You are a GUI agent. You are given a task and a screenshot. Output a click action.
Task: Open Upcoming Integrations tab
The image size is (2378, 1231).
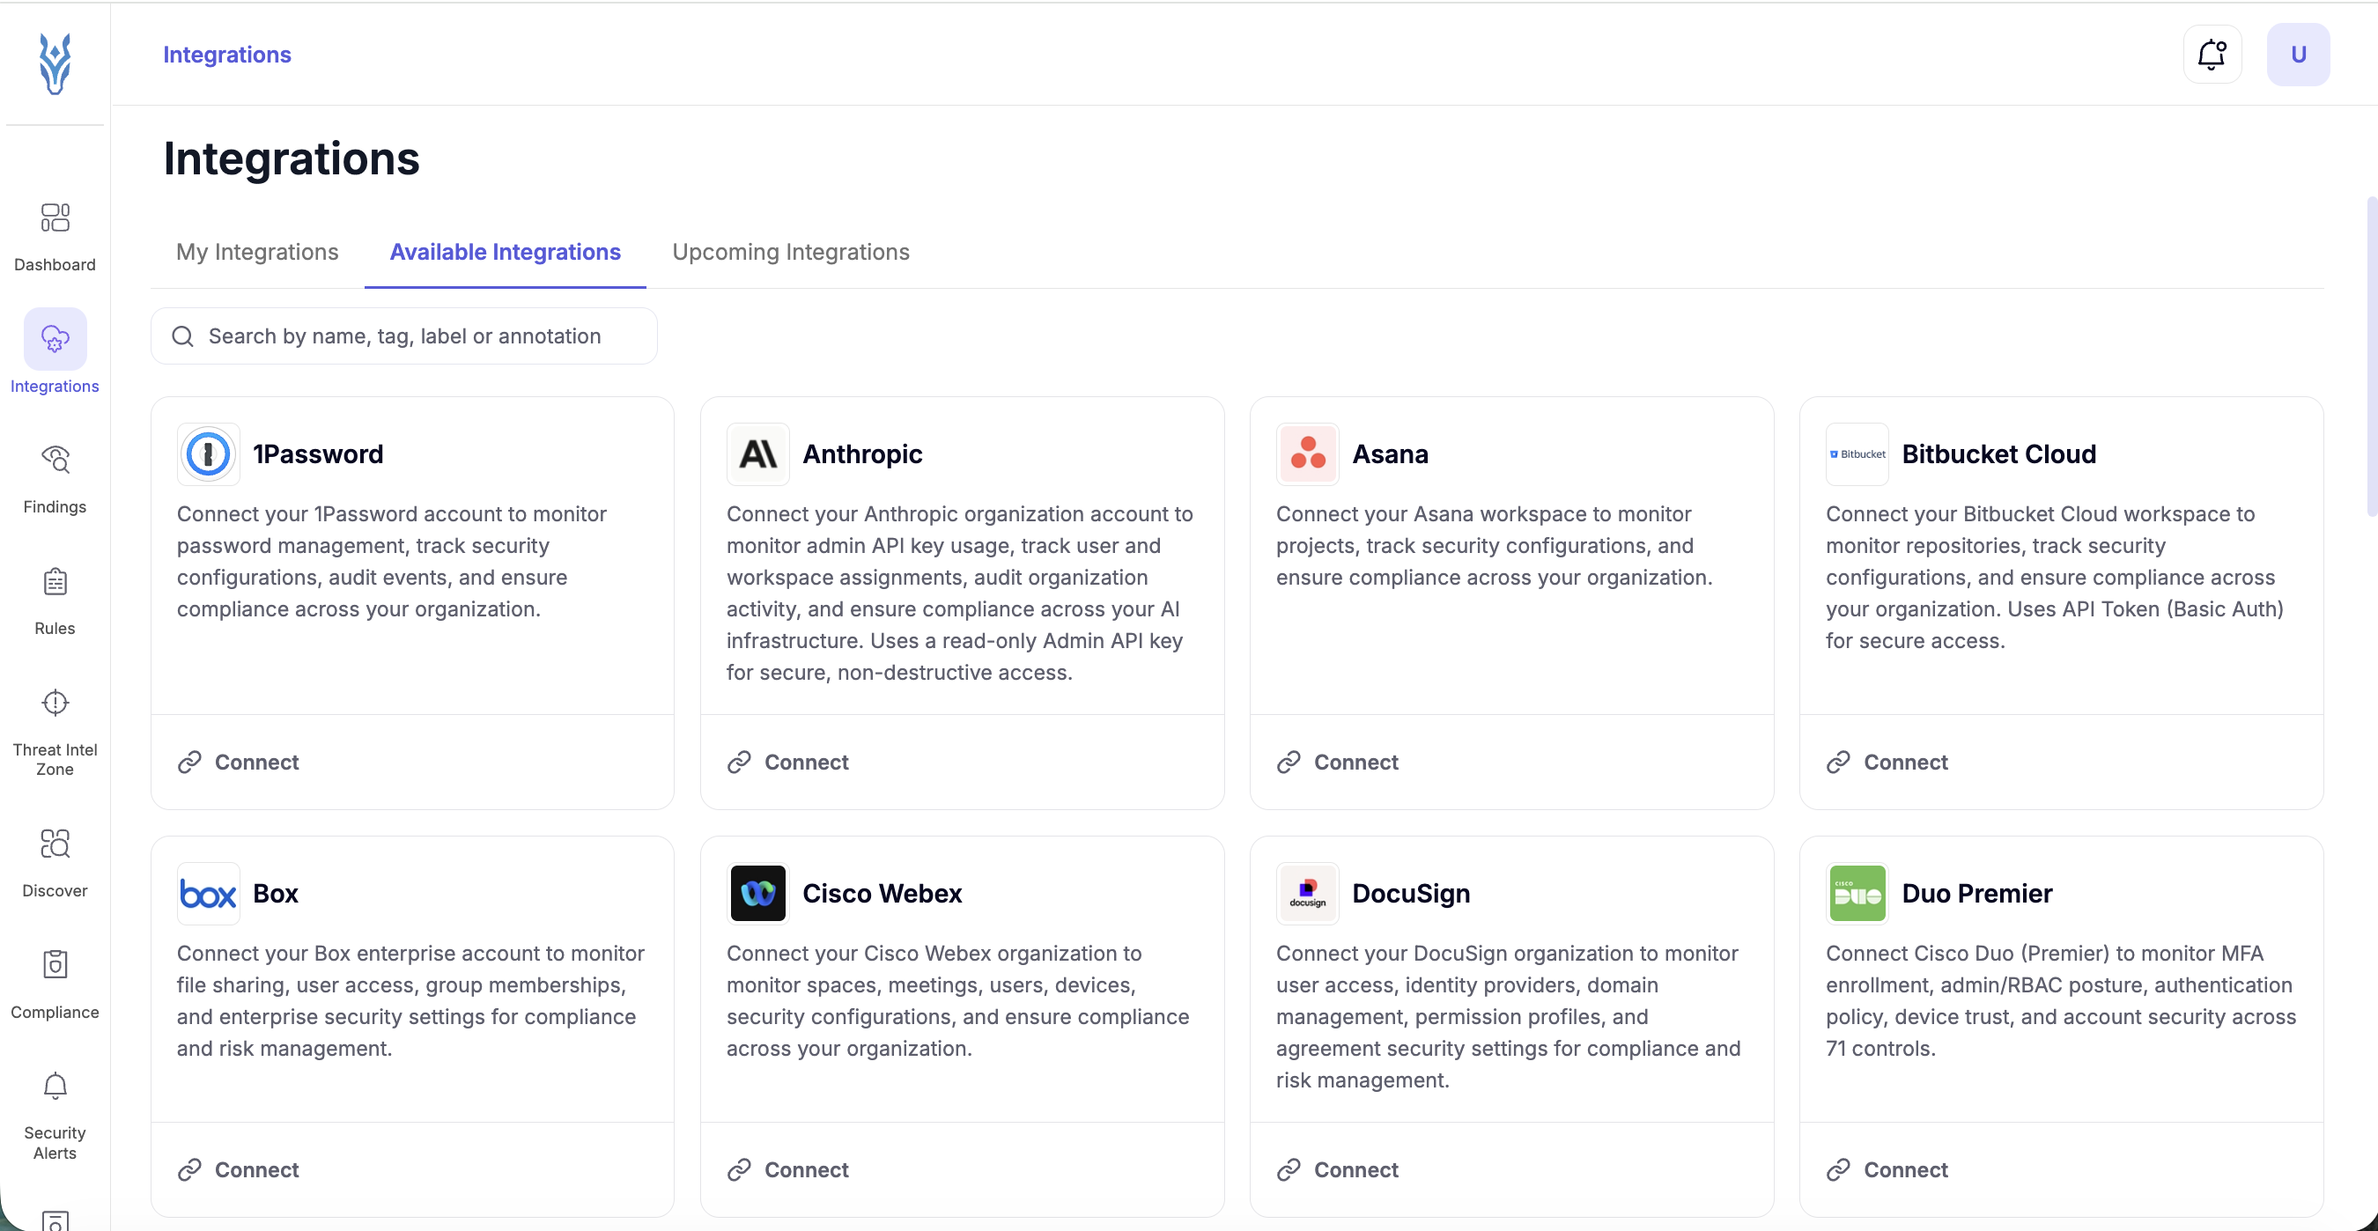tap(791, 252)
